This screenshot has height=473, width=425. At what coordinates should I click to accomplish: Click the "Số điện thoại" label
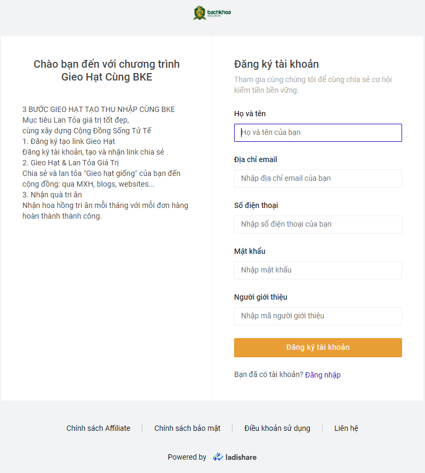[256, 205]
